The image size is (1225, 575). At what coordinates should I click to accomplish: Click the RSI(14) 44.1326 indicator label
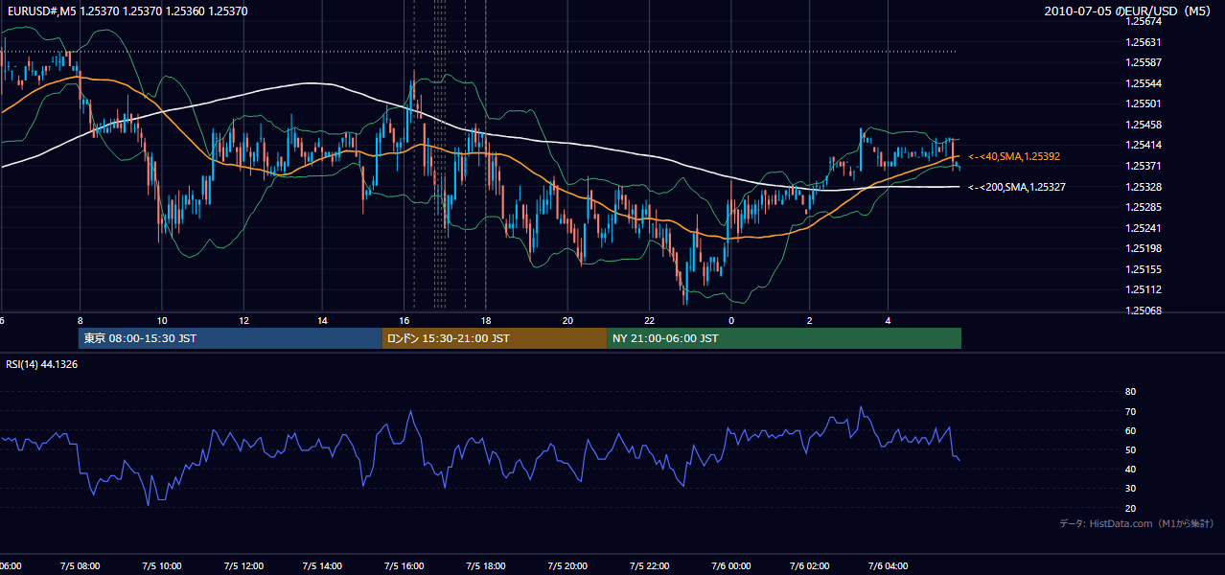coord(42,364)
